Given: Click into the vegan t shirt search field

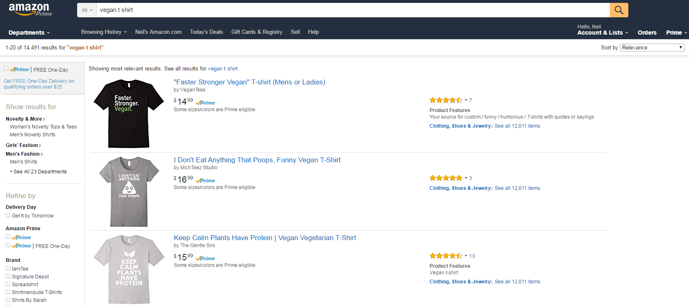Looking at the screenshot, I should pyautogui.click(x=353, y=10).
